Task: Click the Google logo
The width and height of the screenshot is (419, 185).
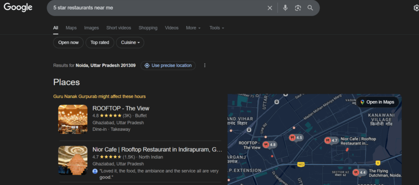Action: (18, 7)
